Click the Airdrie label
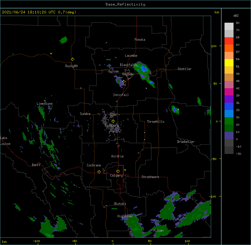The height and width of the screenshot is (245, 251). (118, 156)
